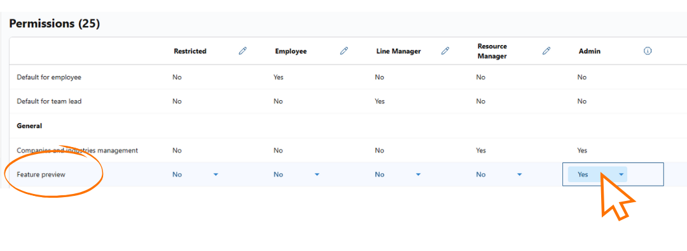Click Default for team lead No under Resource Manager
Viewport: 687px width, 251px height.
481,101
